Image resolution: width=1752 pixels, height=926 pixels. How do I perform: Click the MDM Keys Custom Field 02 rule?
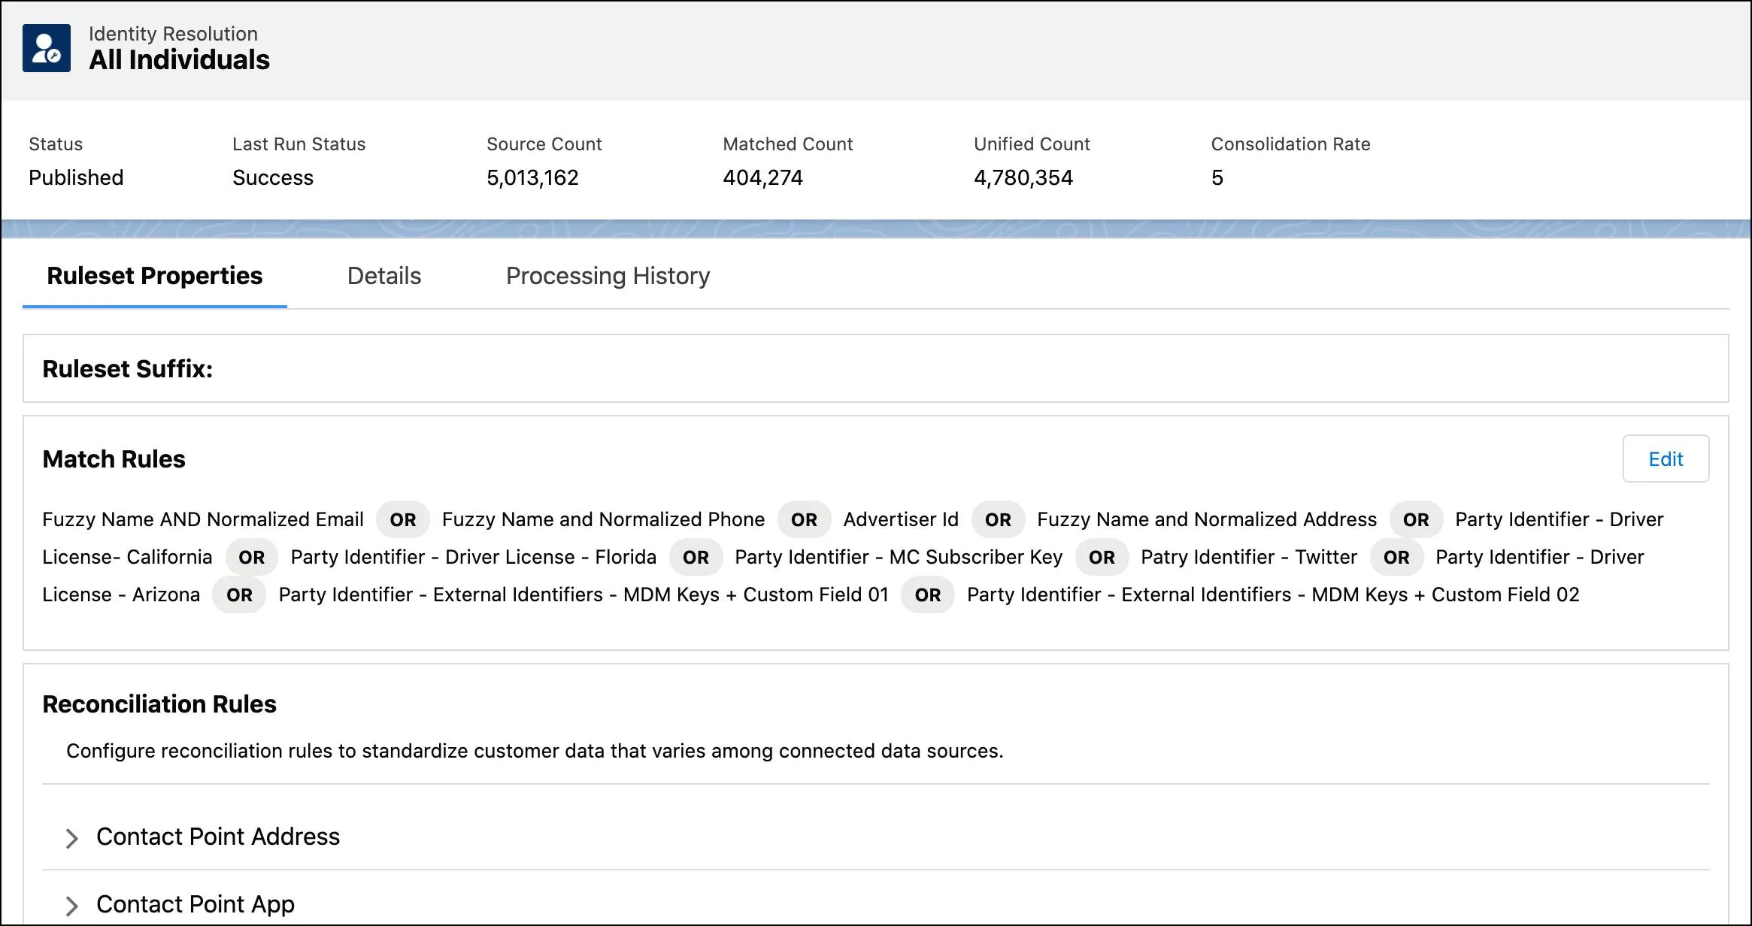pos(1273,595)
